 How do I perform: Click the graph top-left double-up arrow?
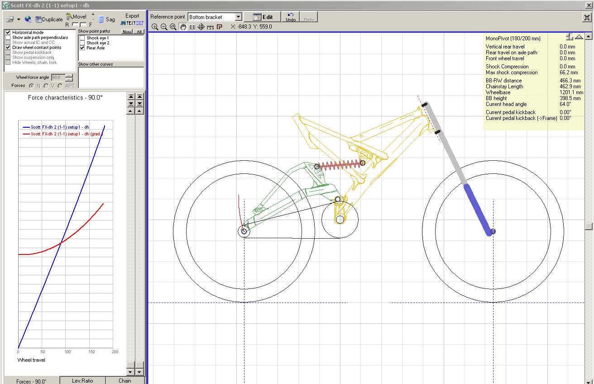pos(131,96)
